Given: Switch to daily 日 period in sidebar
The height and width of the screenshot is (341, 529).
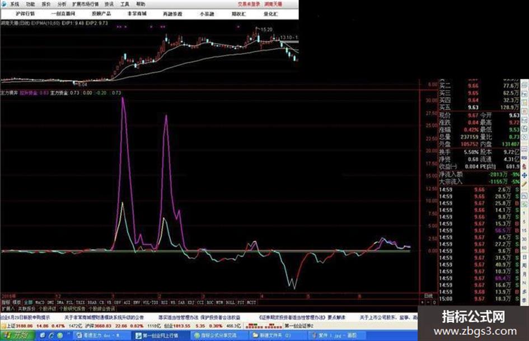Looking at the screenshot, I should pos(525,257).
